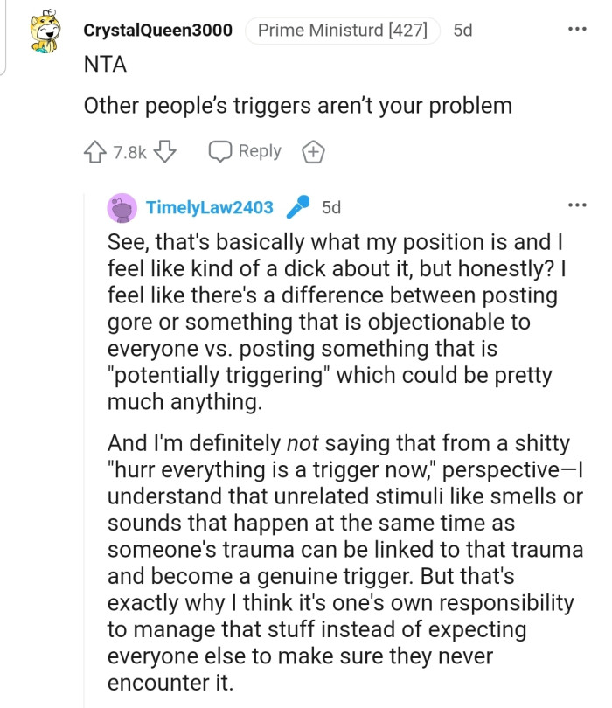612x708 pixels.
Task: Open three-dot menu on CrystalQueen3000's comment
Action: 577,30
